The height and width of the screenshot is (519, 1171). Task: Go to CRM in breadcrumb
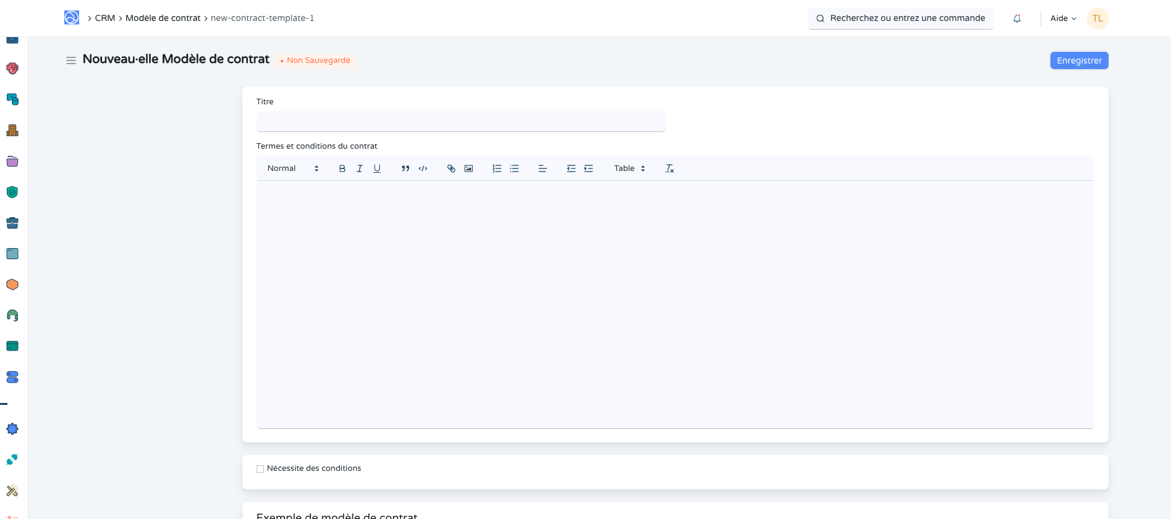click(104, 19)
